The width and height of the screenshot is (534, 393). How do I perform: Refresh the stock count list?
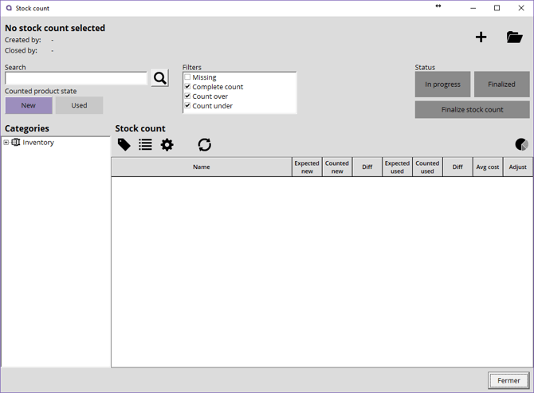(x=205, y=144)
